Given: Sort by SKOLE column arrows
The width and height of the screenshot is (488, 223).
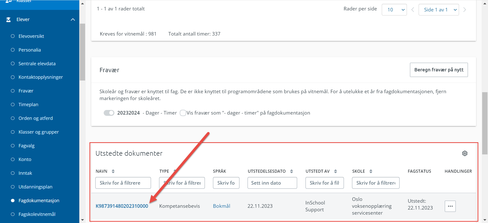Looking at the screenshot, I should tap(371, 171).
